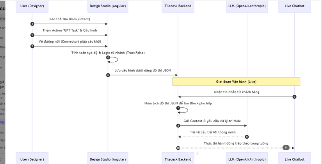Screen dimensions: 322x164
Task: Select the circled number 9 marker
Action: click(x=247, y=137)
